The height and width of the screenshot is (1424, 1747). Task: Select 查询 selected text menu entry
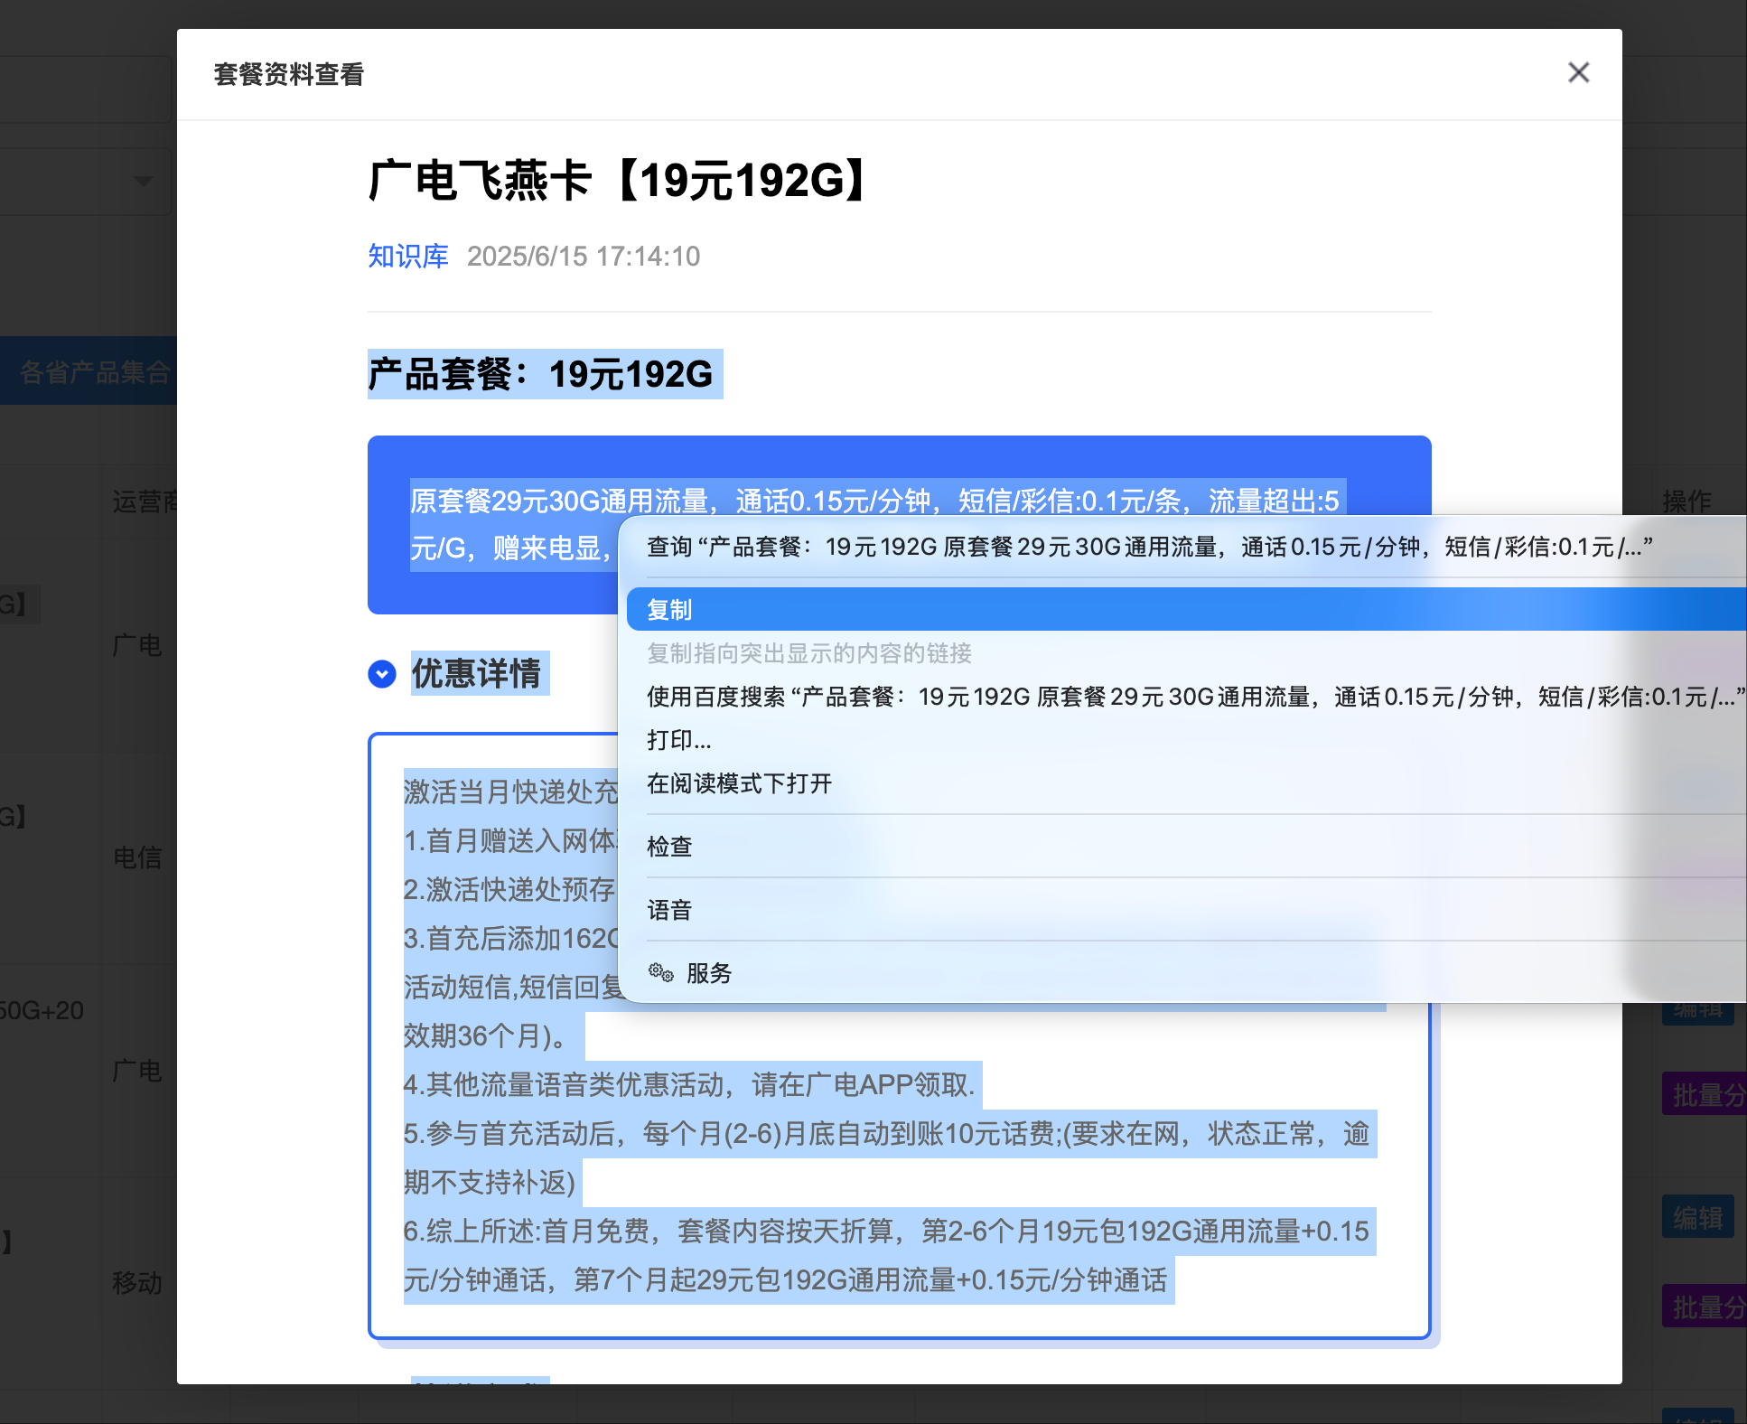(1186, 547)
